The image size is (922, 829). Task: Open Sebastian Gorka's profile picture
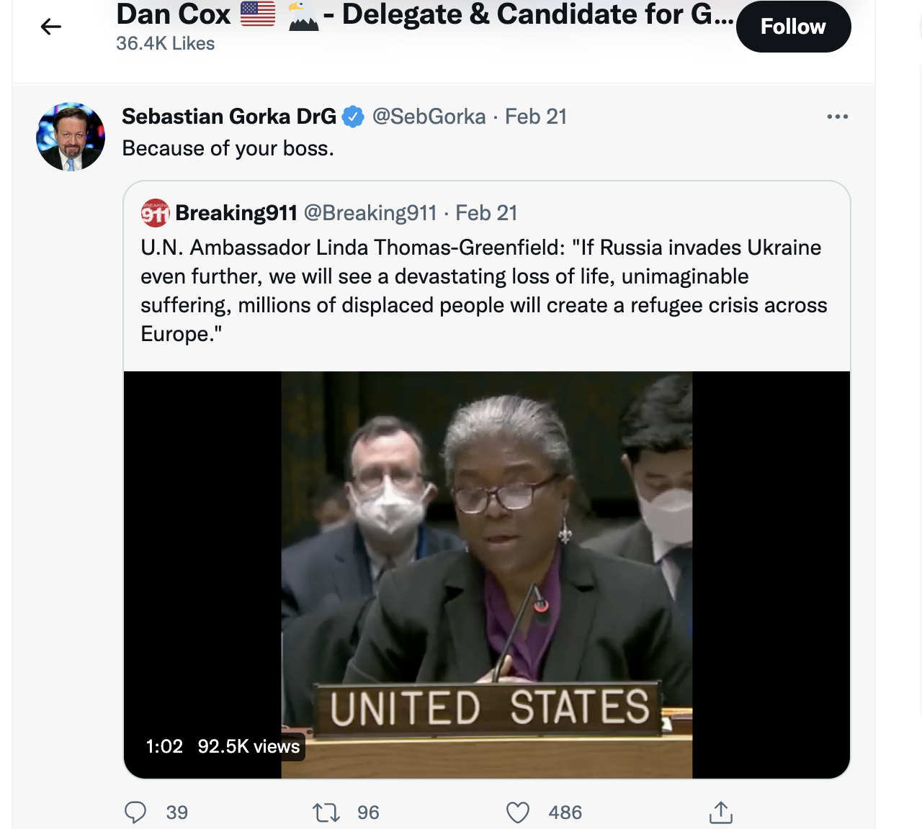click(x=71, y=137)
